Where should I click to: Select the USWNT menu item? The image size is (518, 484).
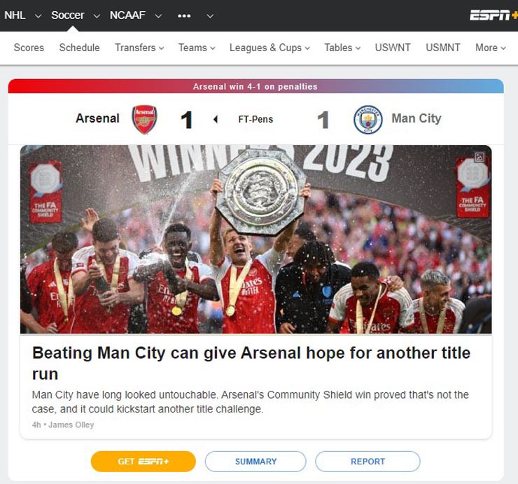pyautogui.click(x=393, y=48)
